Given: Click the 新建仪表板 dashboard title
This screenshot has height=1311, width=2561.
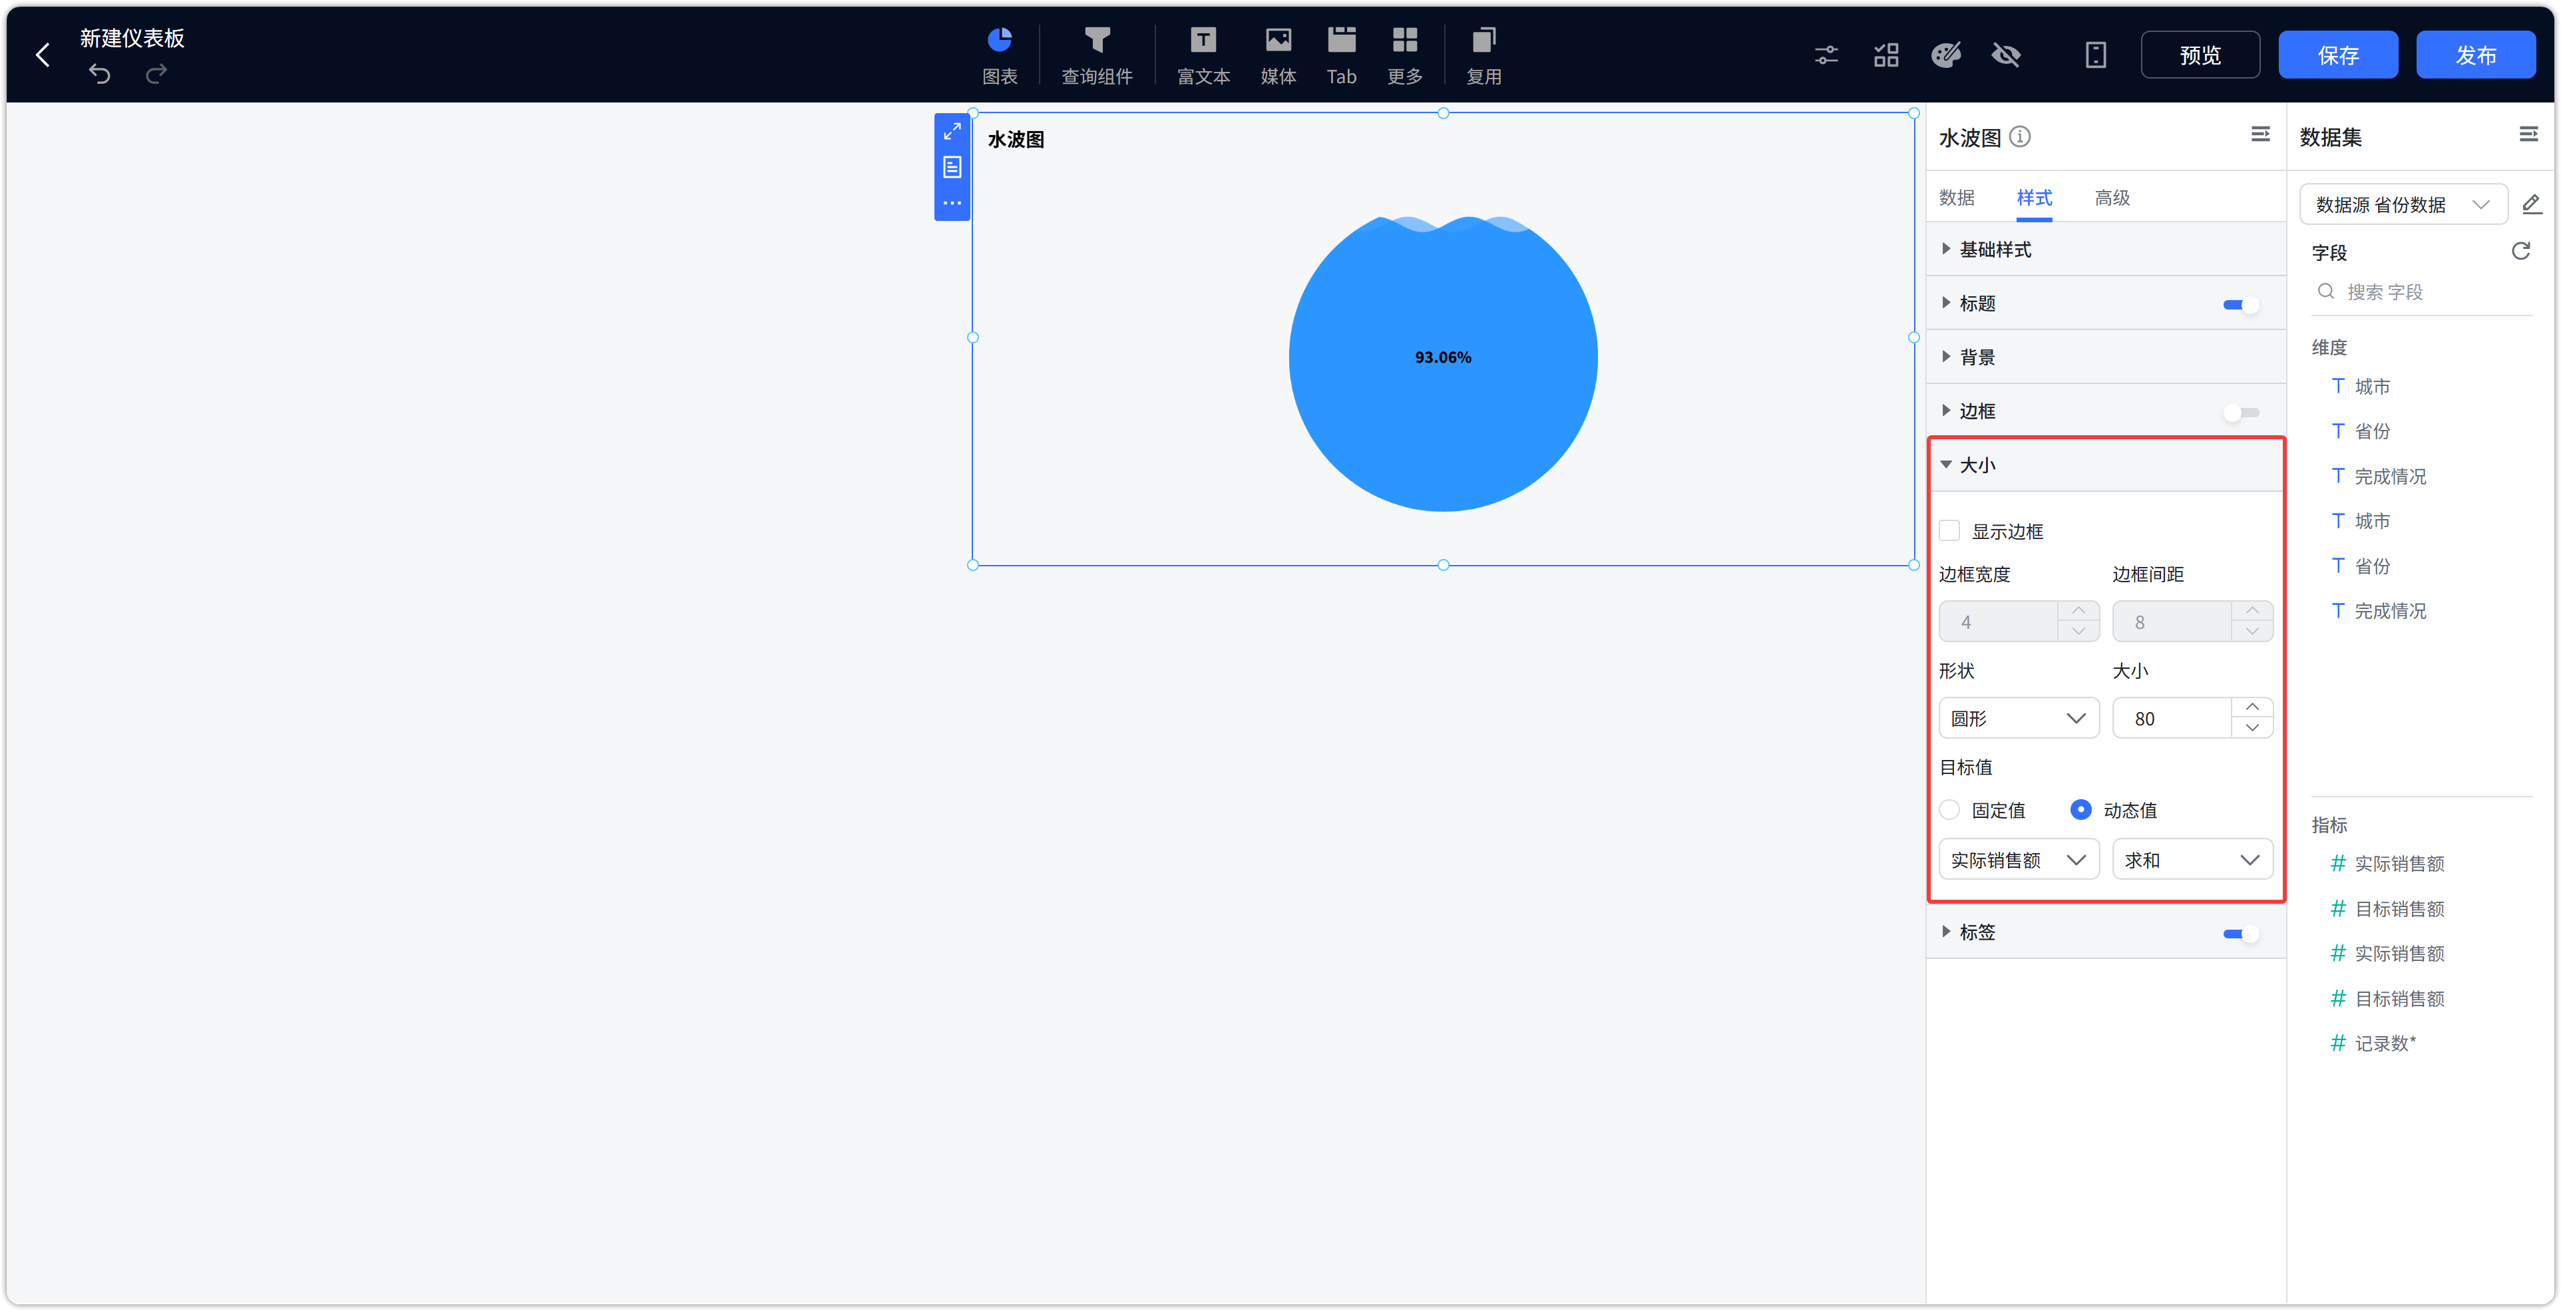Looking at the screenshot, I should [132, 38].
